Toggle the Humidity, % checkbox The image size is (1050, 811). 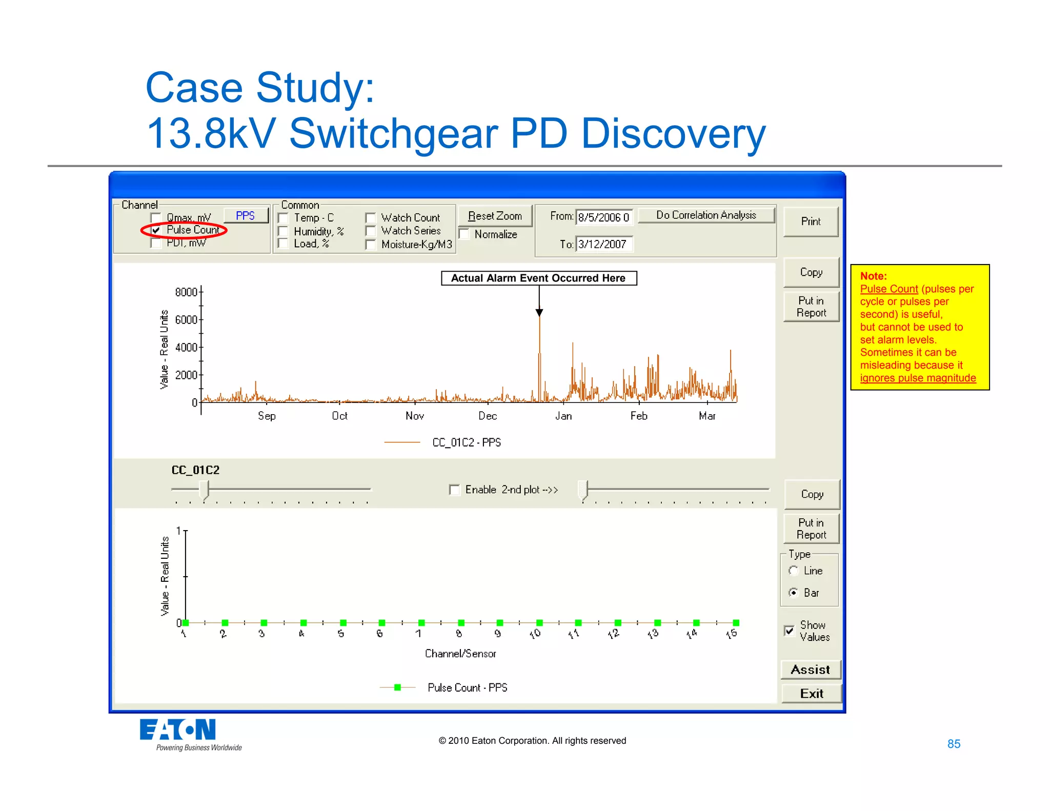[x=283, y=231]
